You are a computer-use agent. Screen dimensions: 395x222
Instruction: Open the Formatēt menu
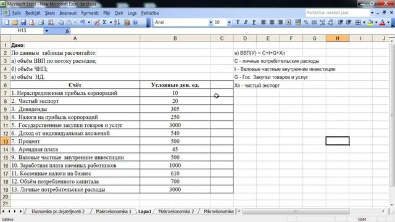point(89,13)
